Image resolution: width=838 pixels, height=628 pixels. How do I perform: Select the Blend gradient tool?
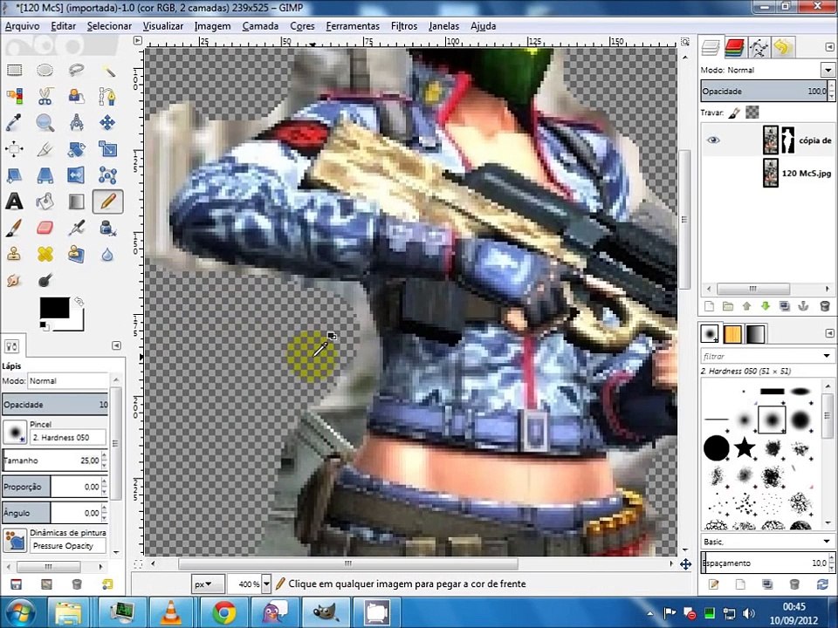pyautogui.click(x=77, y=201)
